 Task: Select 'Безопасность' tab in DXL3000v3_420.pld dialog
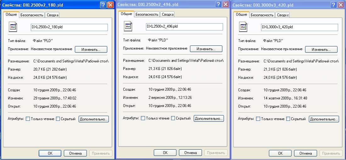pos(262,15)
